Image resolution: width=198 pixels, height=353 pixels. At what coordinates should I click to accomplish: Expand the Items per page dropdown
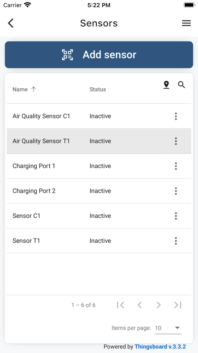tap(168, 328)
